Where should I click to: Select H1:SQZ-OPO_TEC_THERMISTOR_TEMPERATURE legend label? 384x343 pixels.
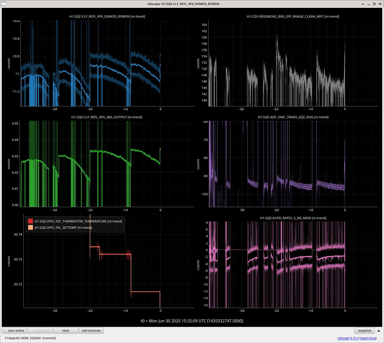[x=78, y=221]
